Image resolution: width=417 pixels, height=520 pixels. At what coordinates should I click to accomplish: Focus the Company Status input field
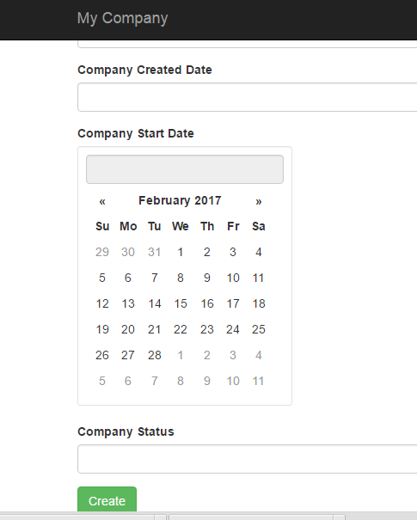pyautogui.click(x=247, y=459)
